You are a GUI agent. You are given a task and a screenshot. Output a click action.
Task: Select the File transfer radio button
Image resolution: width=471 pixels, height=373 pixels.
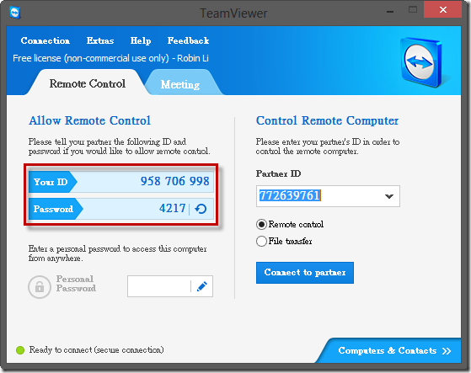coord(261,241)
